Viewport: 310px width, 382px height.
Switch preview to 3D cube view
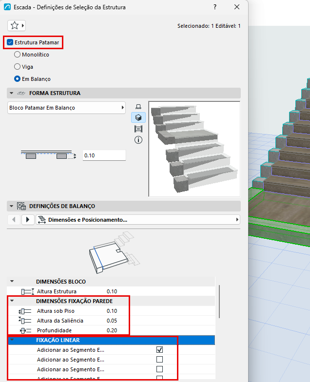(138, 118)
